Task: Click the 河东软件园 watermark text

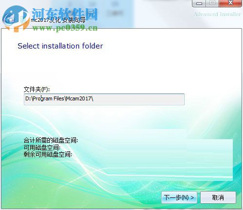Action: 64,14
